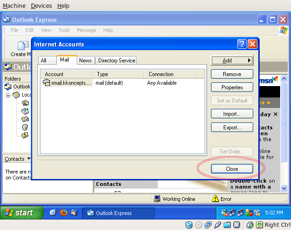Screen dimensions: 291x230
Task: Click the mail account server icon
Action: point(46,82)
